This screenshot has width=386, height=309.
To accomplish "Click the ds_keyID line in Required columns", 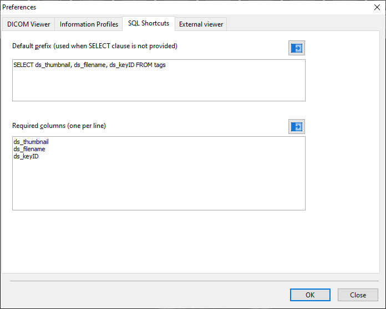I will click(x=26, y=157).
